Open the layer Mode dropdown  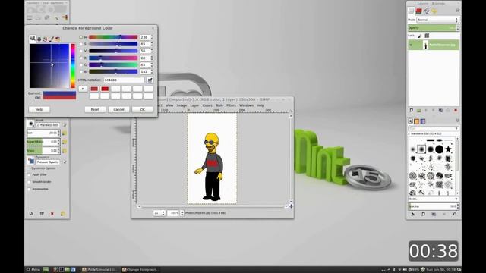[437, 20]
